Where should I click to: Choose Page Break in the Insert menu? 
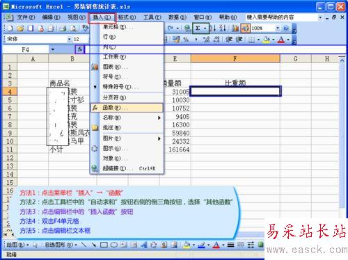127,97
